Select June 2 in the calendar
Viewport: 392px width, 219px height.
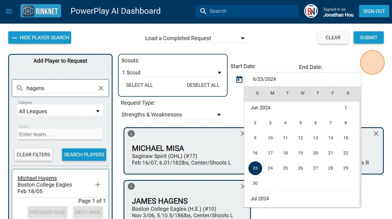coord(255,123)
